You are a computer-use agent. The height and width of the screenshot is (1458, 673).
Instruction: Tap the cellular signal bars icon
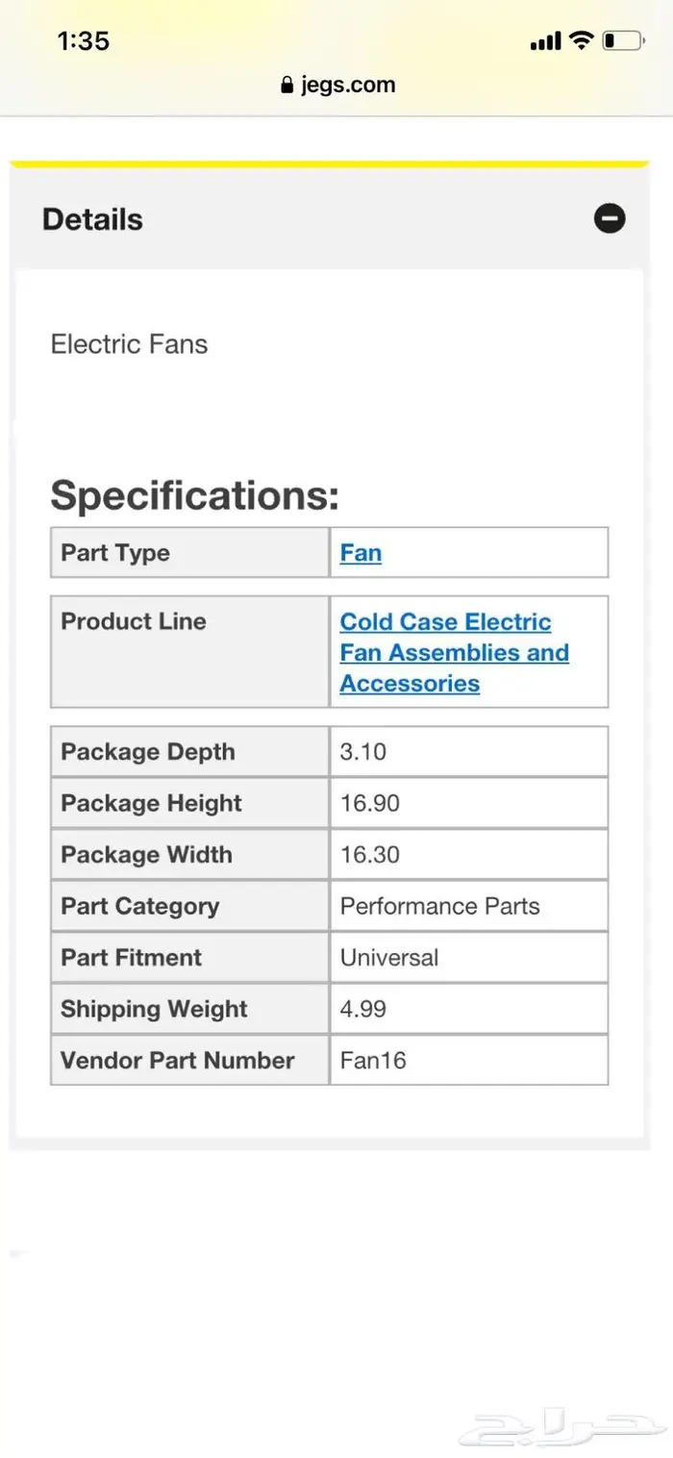545,41
